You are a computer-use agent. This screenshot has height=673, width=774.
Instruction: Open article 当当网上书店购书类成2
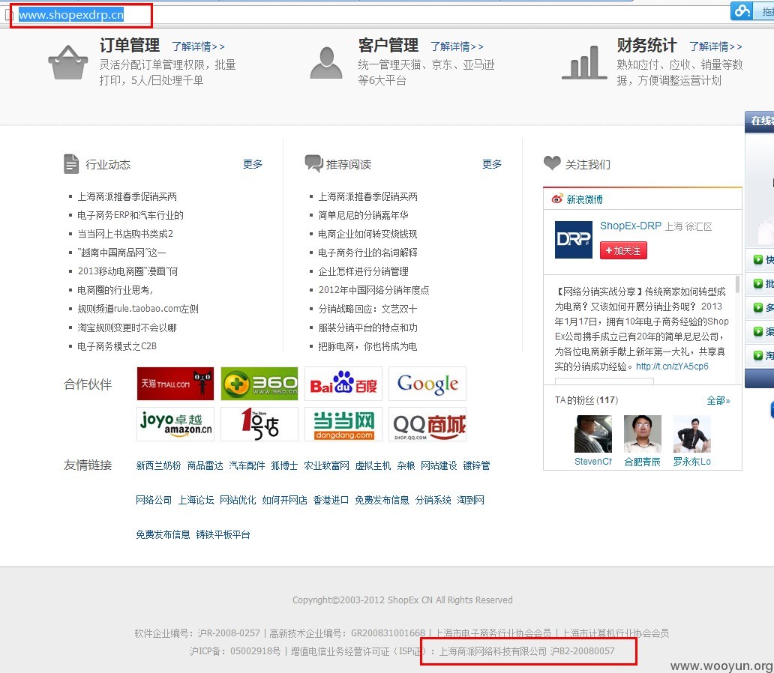(125, 234)
